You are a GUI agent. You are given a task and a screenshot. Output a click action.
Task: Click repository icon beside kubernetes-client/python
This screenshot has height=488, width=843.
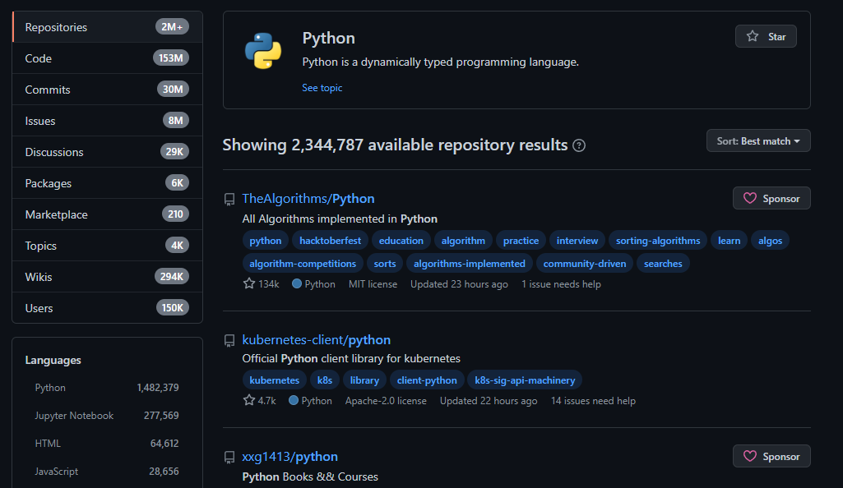click(229, 340)
